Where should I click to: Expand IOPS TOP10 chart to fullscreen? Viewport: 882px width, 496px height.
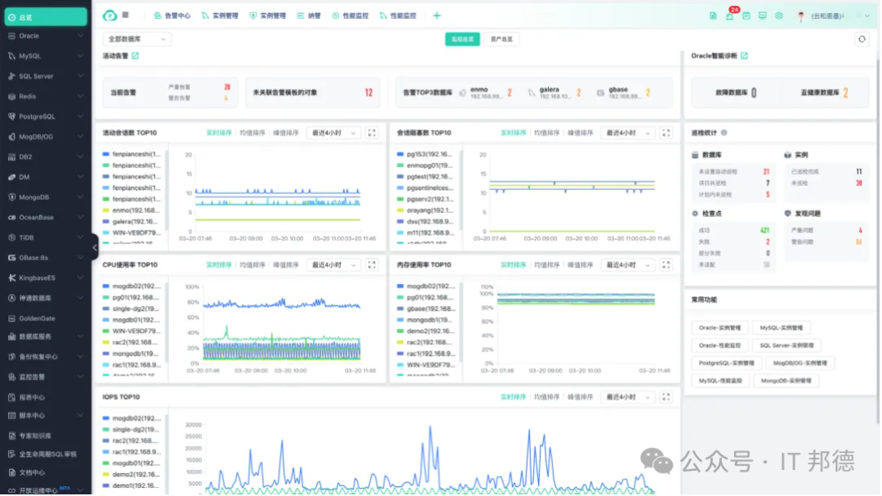point(666,397)
